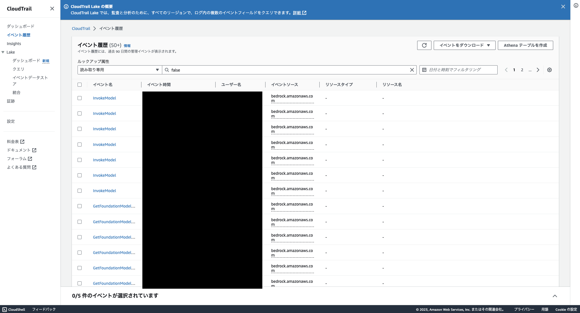The width and height of the screenshot is (580, 313).
Task: Select the first GetFoundationModel event checkbox
Action: click(x=80, y=206)
